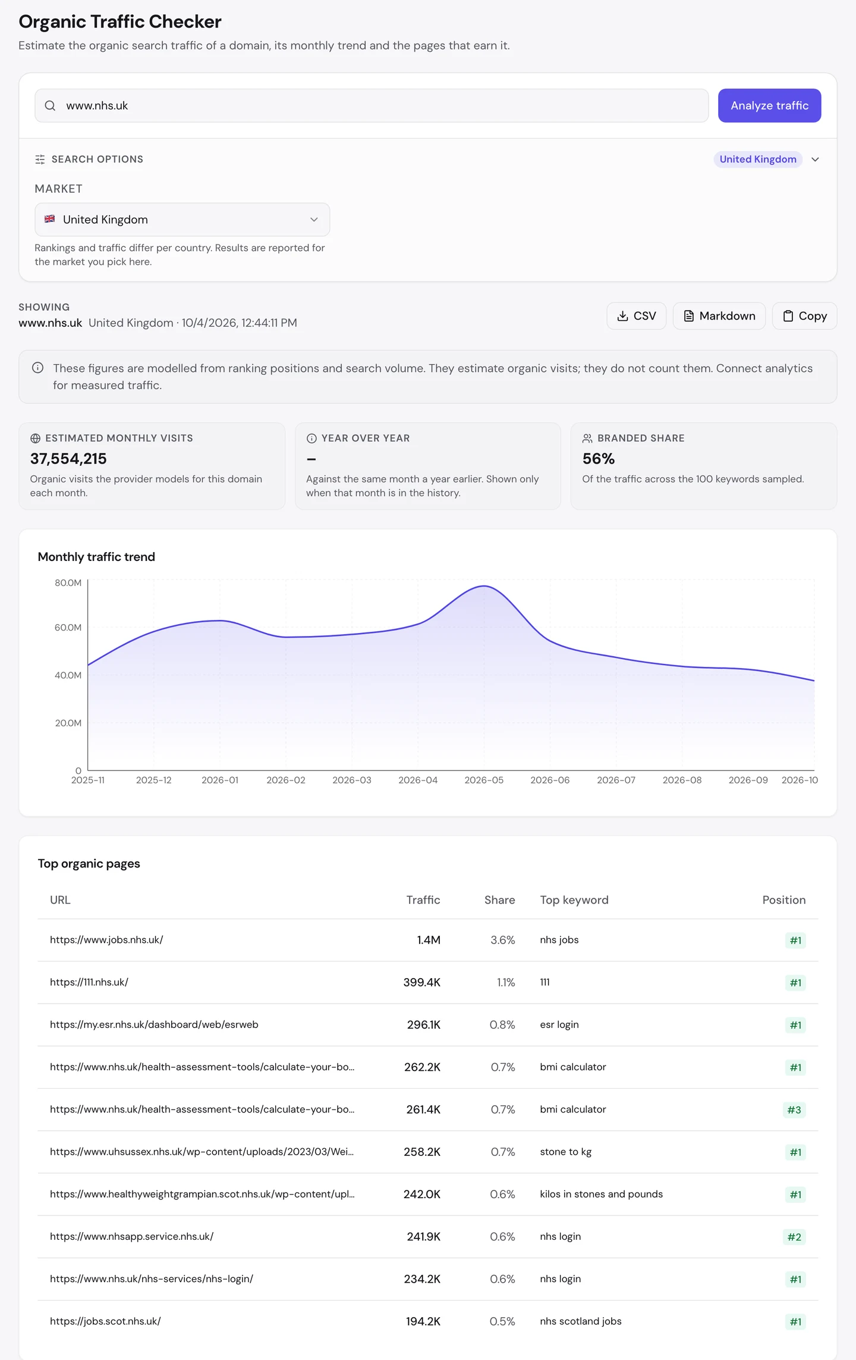Click the 'kilos in stones and pounds' keyword
856x1360 pixels.
tap(601, 1194)
